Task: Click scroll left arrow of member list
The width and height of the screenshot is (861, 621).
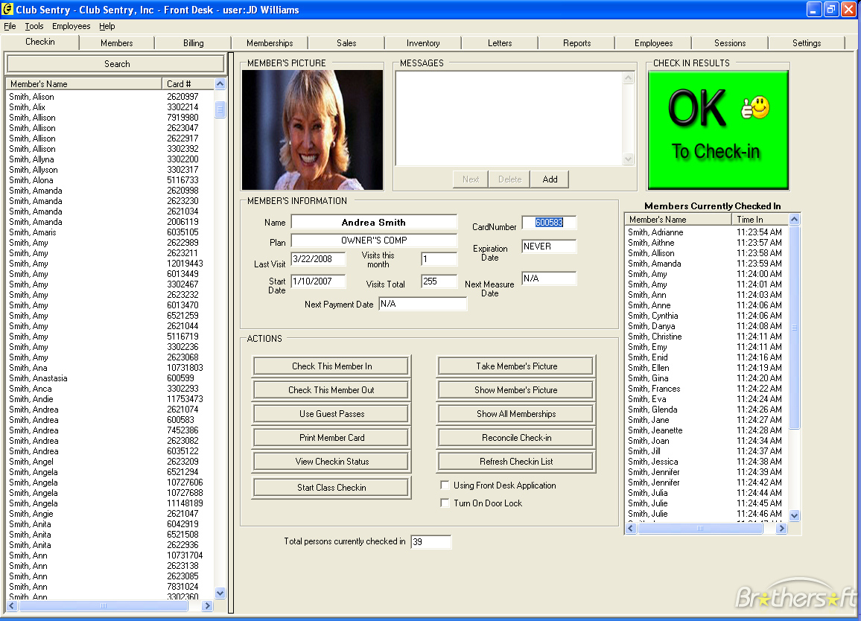Action: 11,605
